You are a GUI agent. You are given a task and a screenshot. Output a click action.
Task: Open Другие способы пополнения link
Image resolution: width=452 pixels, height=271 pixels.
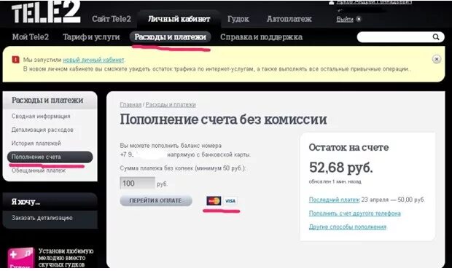(347, 227)
